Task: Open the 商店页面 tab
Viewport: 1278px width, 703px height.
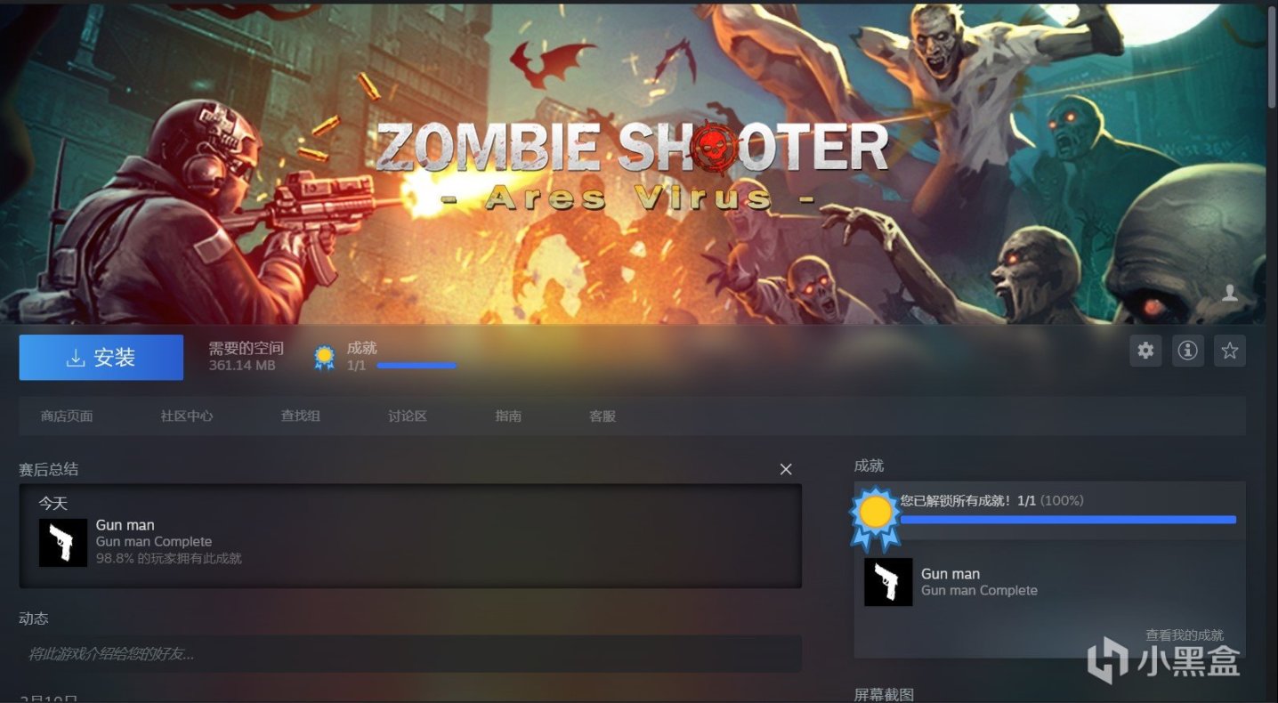Action: point(67,416)
